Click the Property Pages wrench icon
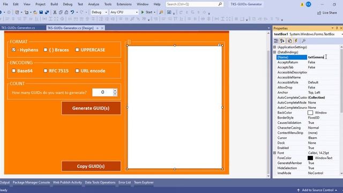343x193 pixels. (304, 41)
